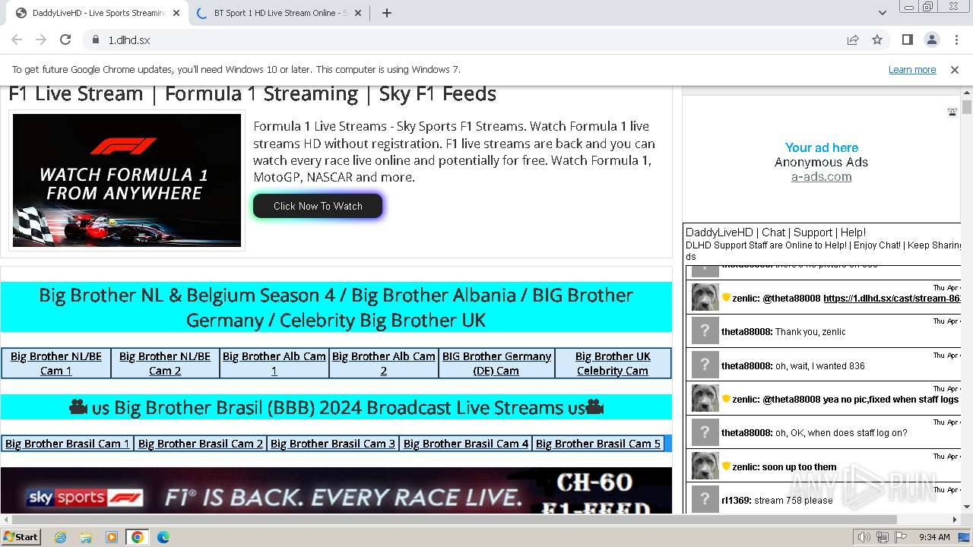Screen dimensions: 973x547
Task: Open File Explorer from the taskbar
Action: point(86,537)
